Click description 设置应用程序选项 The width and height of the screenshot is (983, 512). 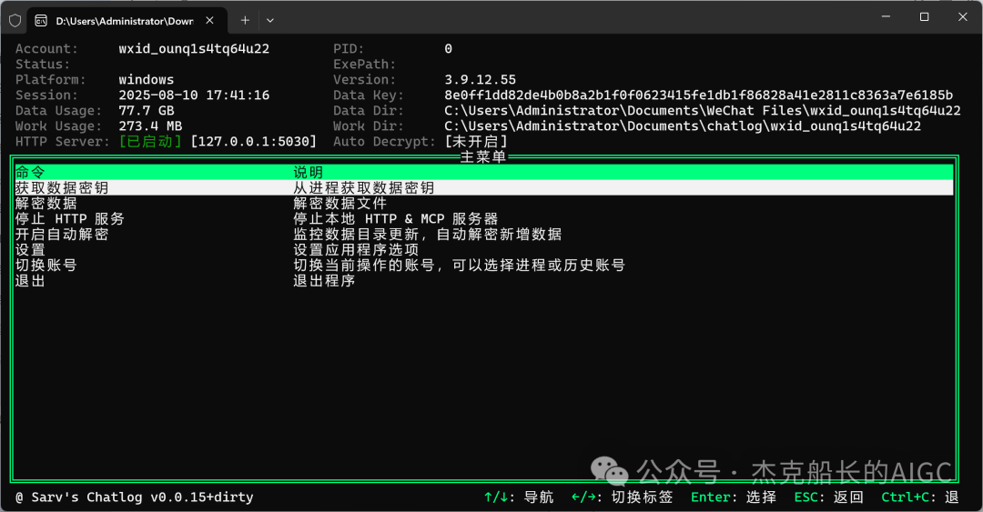pyautogui.click(x=356, y=249)
